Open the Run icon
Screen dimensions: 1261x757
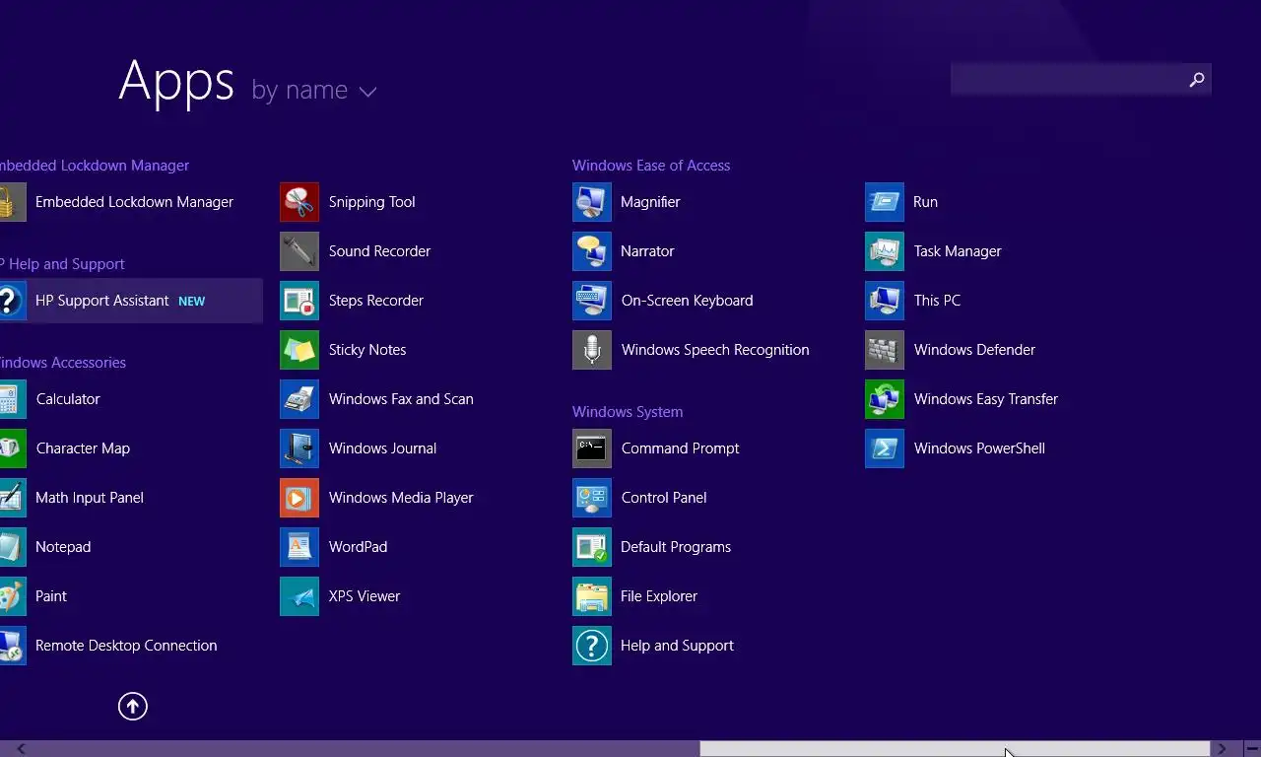(885, 202)
